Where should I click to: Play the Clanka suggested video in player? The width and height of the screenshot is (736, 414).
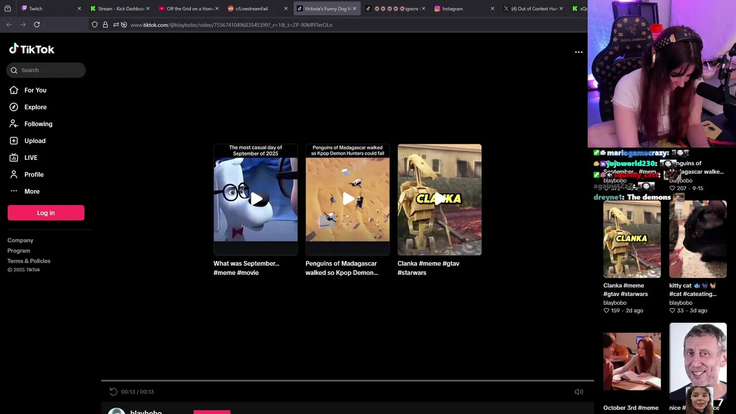pos(439,199)
